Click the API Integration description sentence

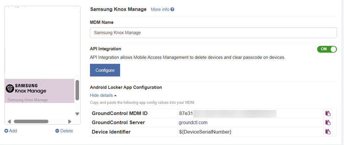(188, 57)
